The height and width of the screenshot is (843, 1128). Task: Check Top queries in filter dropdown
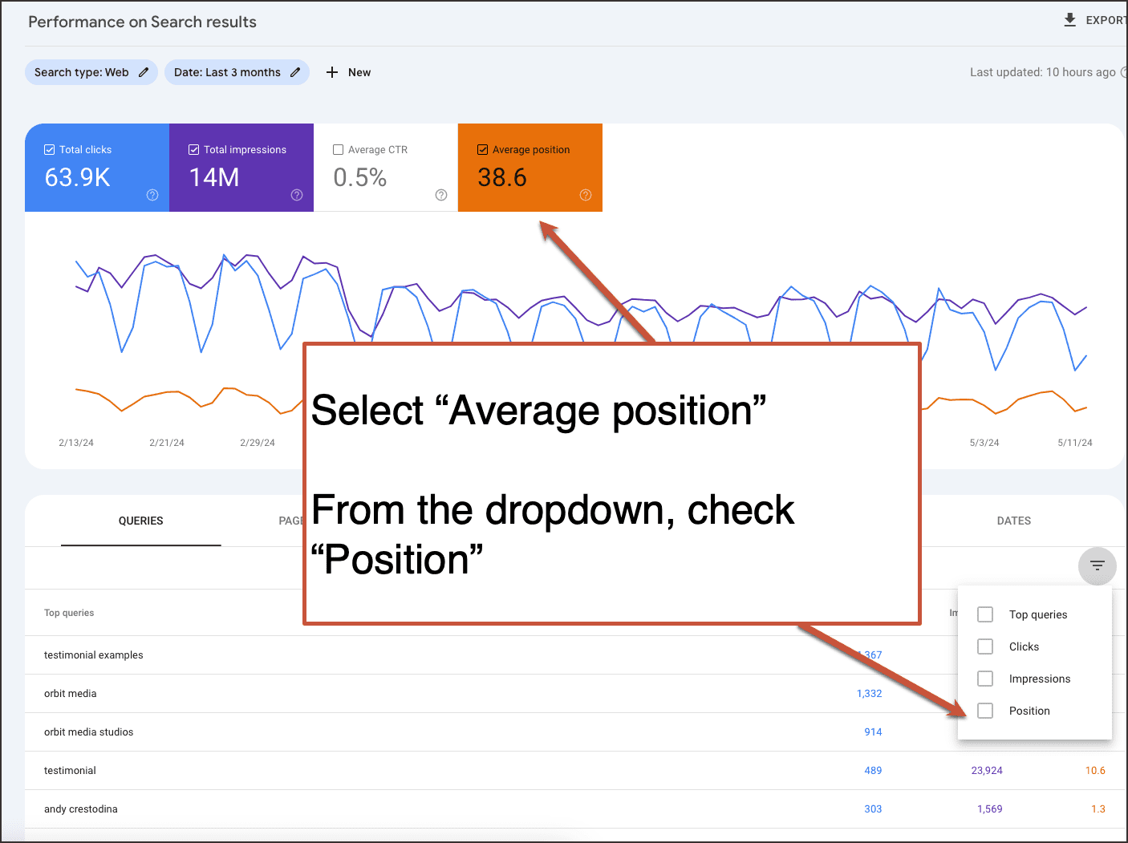(x=985, y=614)
